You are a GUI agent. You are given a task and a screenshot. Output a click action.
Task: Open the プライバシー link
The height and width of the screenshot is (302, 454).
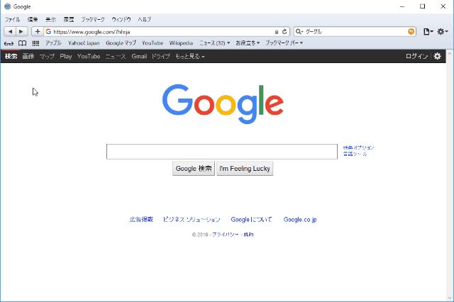(226, 235)
